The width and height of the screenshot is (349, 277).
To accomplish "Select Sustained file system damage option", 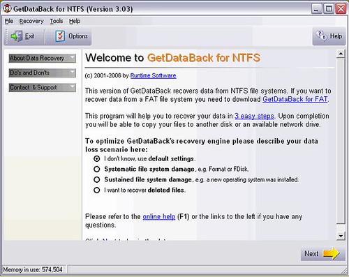I will coord(97,180).
